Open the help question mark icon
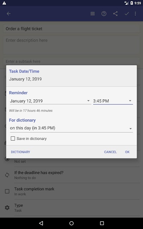The image size is (143, 229). (104, 14)
